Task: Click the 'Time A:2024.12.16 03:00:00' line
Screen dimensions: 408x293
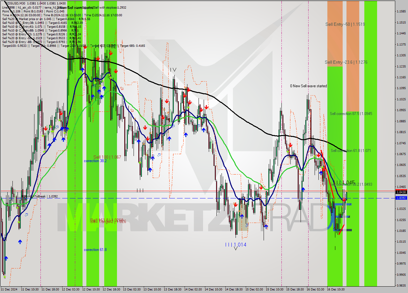Action: click(21, 15)
